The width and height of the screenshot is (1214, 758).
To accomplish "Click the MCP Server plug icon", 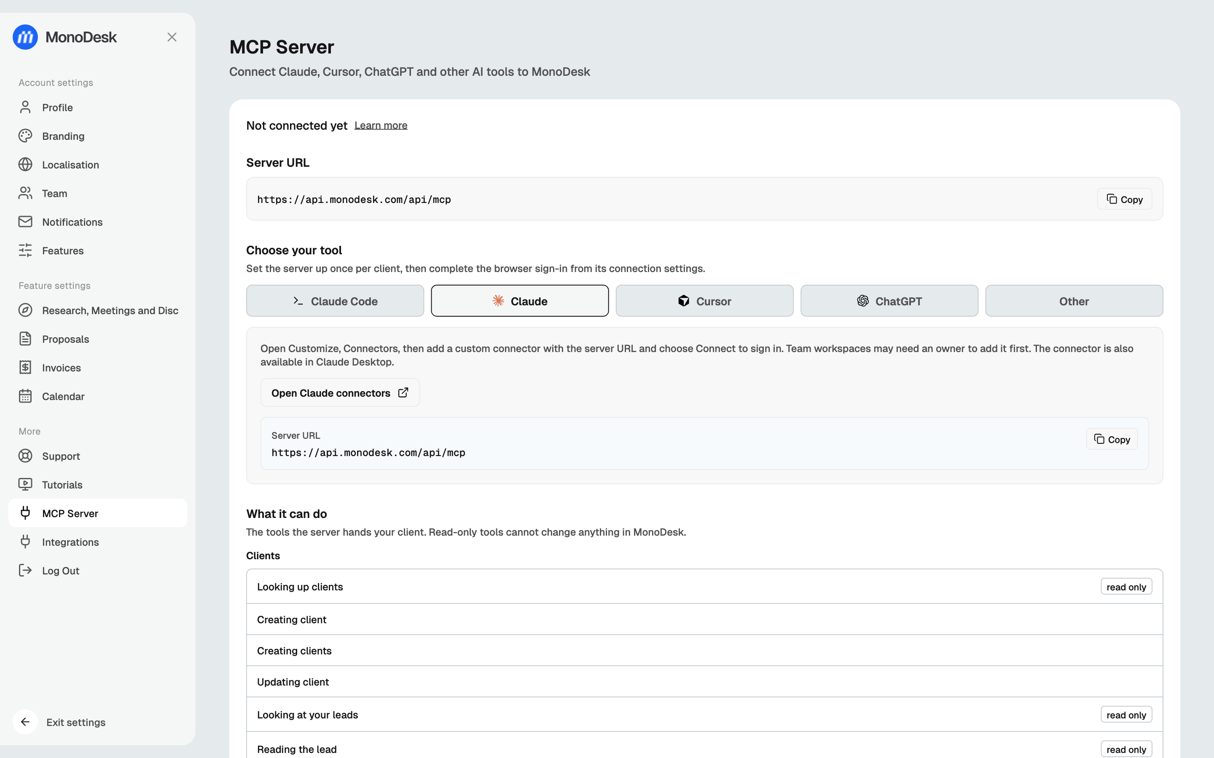I will click(25, 513).
